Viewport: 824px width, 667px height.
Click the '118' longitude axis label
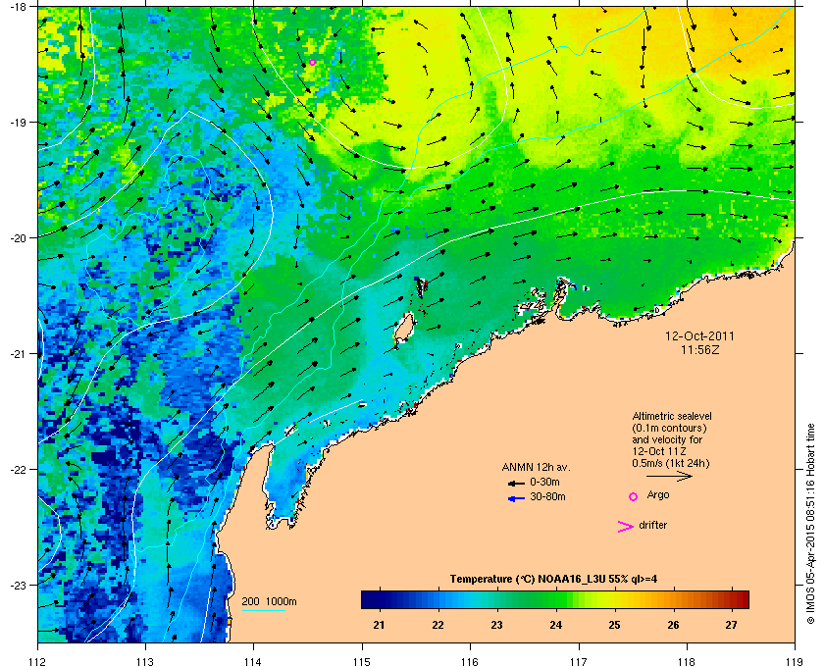click(x=687, y=661)
